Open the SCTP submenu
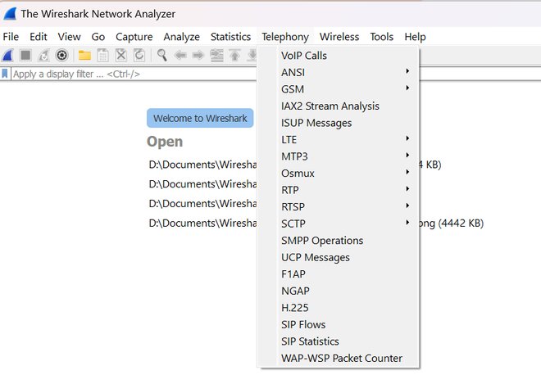541x384 pixels. pyautogui.click(x=344, y=224)
